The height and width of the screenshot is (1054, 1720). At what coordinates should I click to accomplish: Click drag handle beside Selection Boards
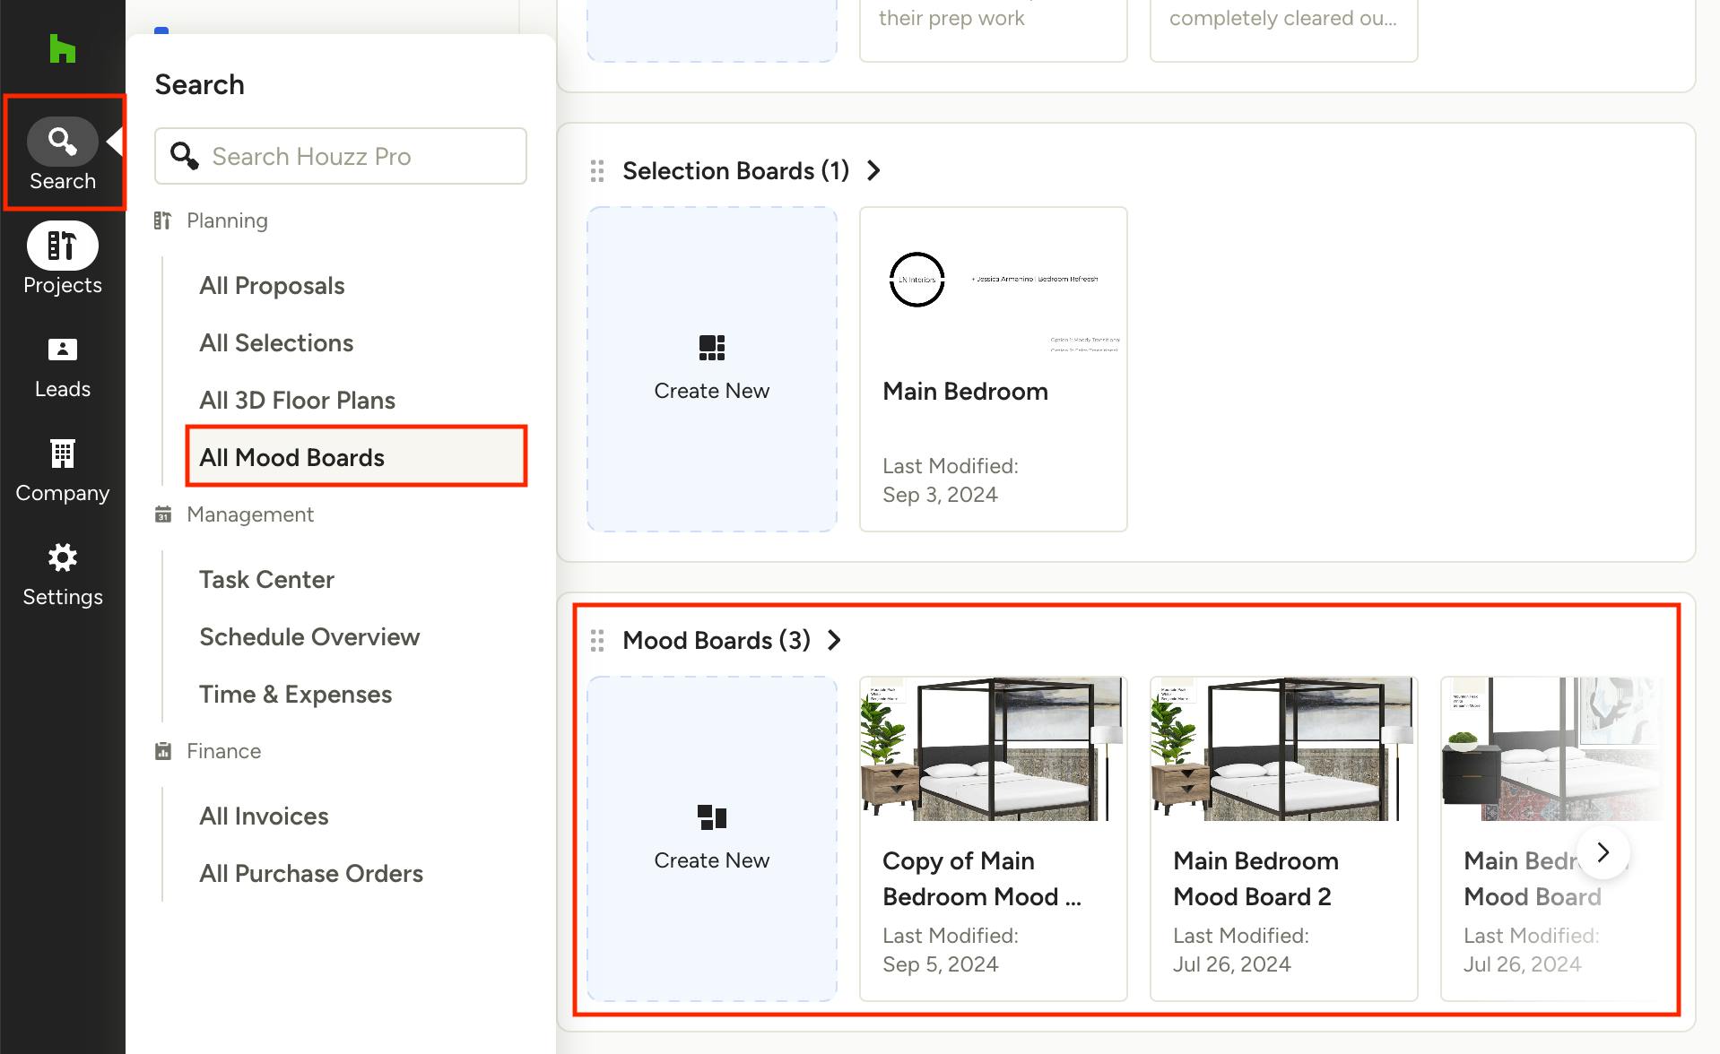597,170
